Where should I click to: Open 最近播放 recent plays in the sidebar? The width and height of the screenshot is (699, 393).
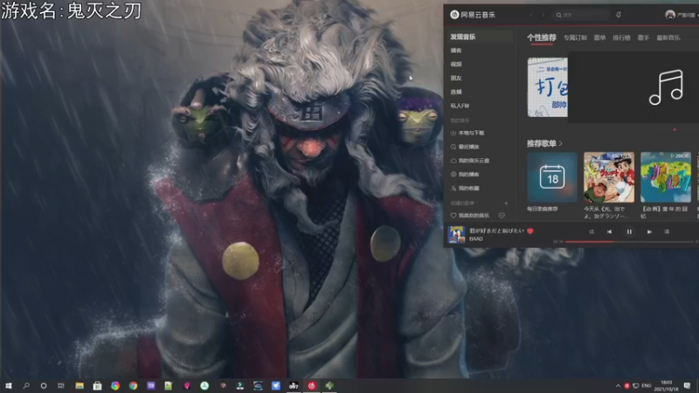[x=465, y=147]
